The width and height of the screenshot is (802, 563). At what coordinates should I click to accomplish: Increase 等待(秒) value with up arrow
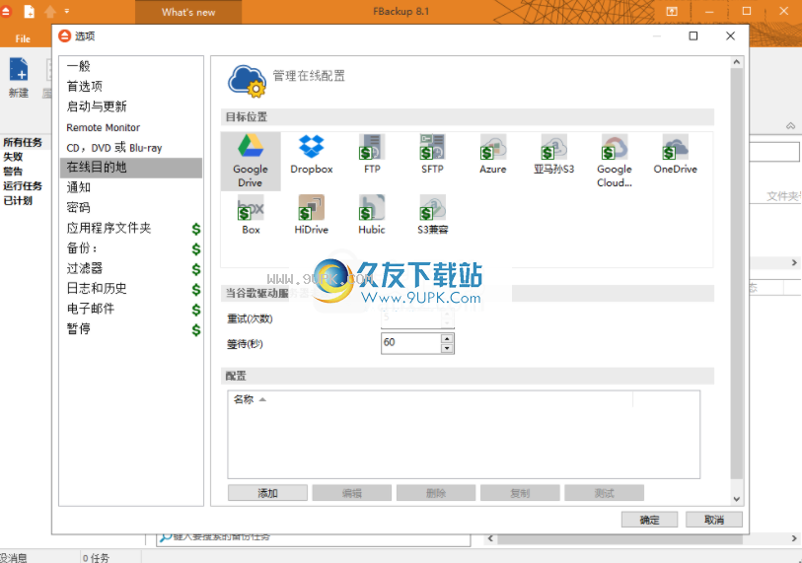pyautogui.click(x=447, y=338)
